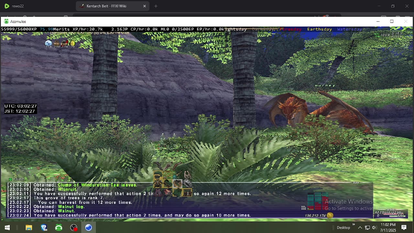The width and height of the screenshot is (414, 233).
Task: Click the brown pot status buff icon
Action: pyautogui.click(x=57, y=43)
